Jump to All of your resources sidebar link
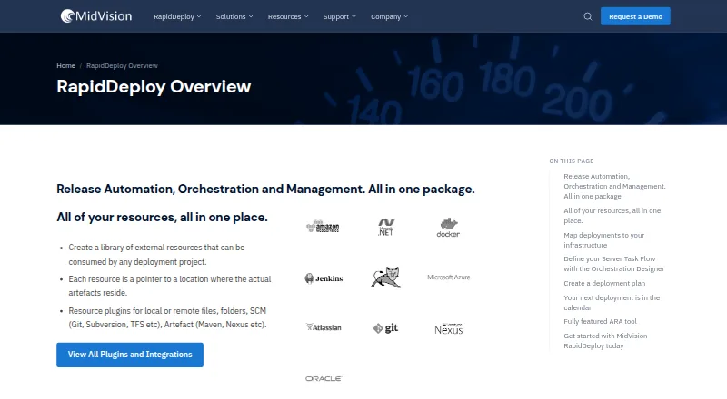The height and width of the screenshot is (399, 727). tap(612, 216)
